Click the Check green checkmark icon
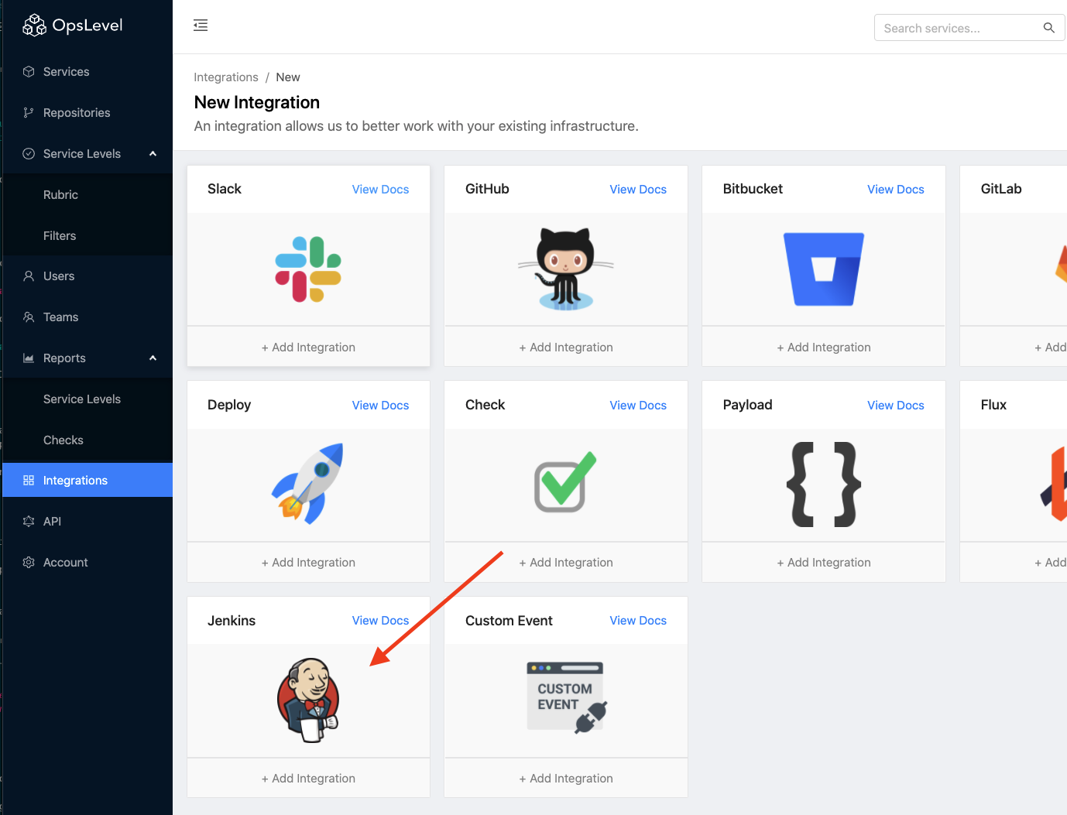1067x815 pixels. 565,481
